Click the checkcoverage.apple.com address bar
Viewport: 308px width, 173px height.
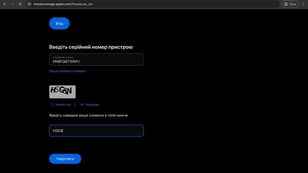click(x=152, y=4)
